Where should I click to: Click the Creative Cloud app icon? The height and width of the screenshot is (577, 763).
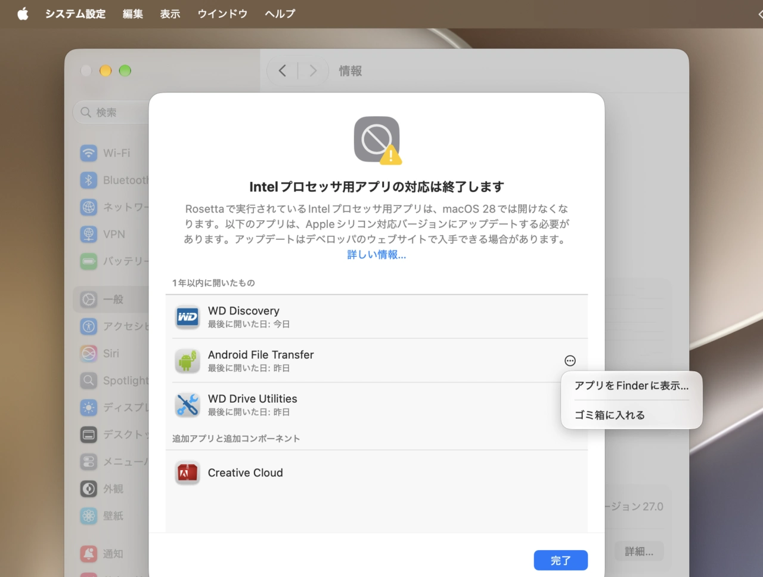pyautogui.click(x=188, y=473)
